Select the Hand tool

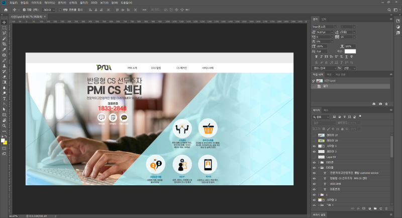point(4,120)
